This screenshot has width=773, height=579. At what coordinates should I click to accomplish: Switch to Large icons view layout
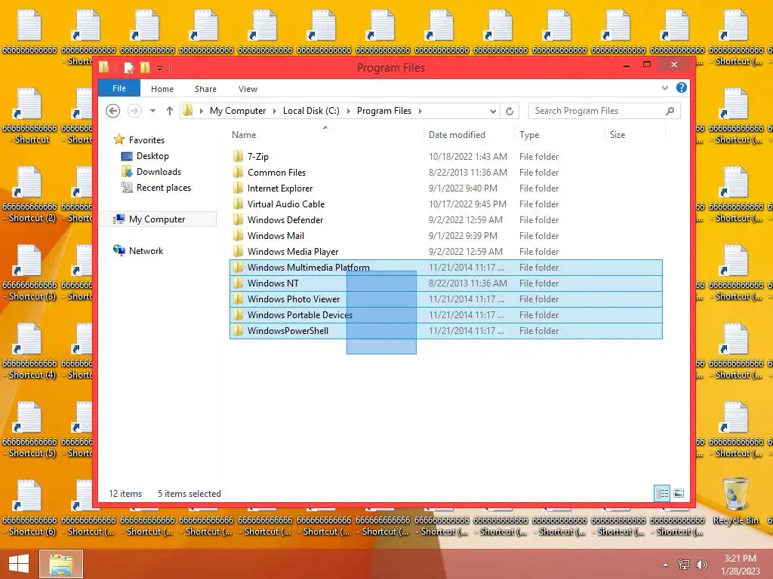point(679,493)
